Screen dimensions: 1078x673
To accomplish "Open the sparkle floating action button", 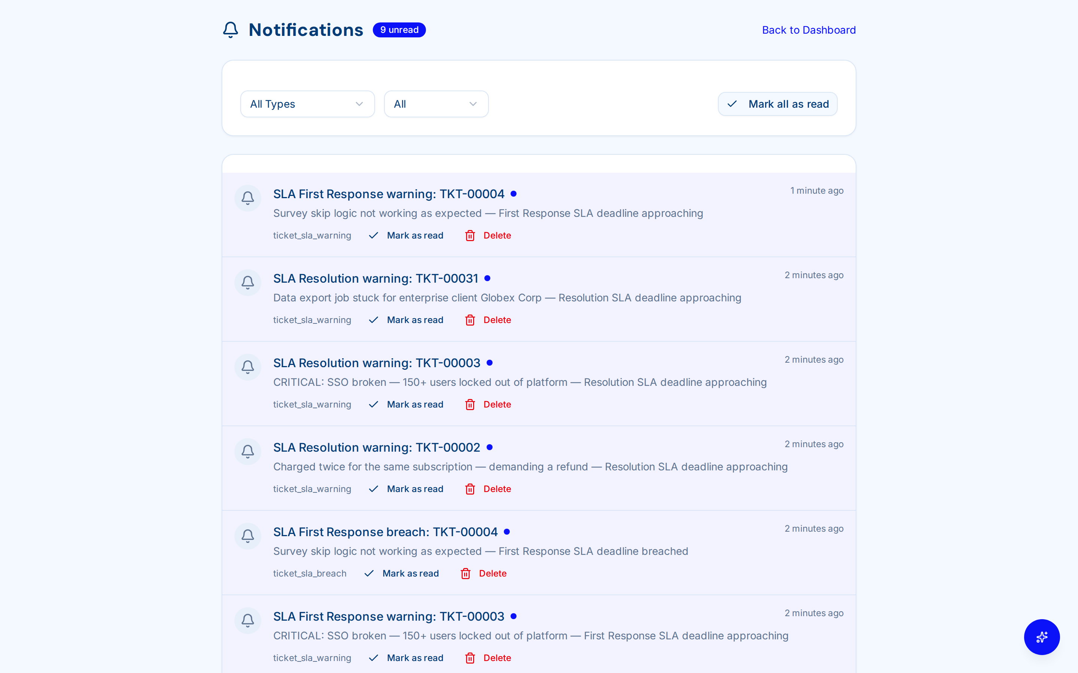I will (1042, 637).
